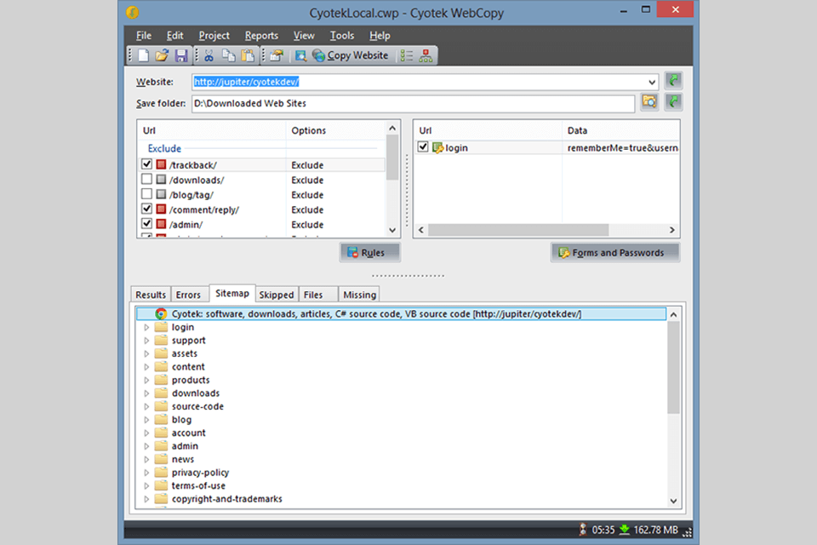The image size is (817, 545).
Task: Toggle the login form checkbox
Action: [x=423, y=147]
